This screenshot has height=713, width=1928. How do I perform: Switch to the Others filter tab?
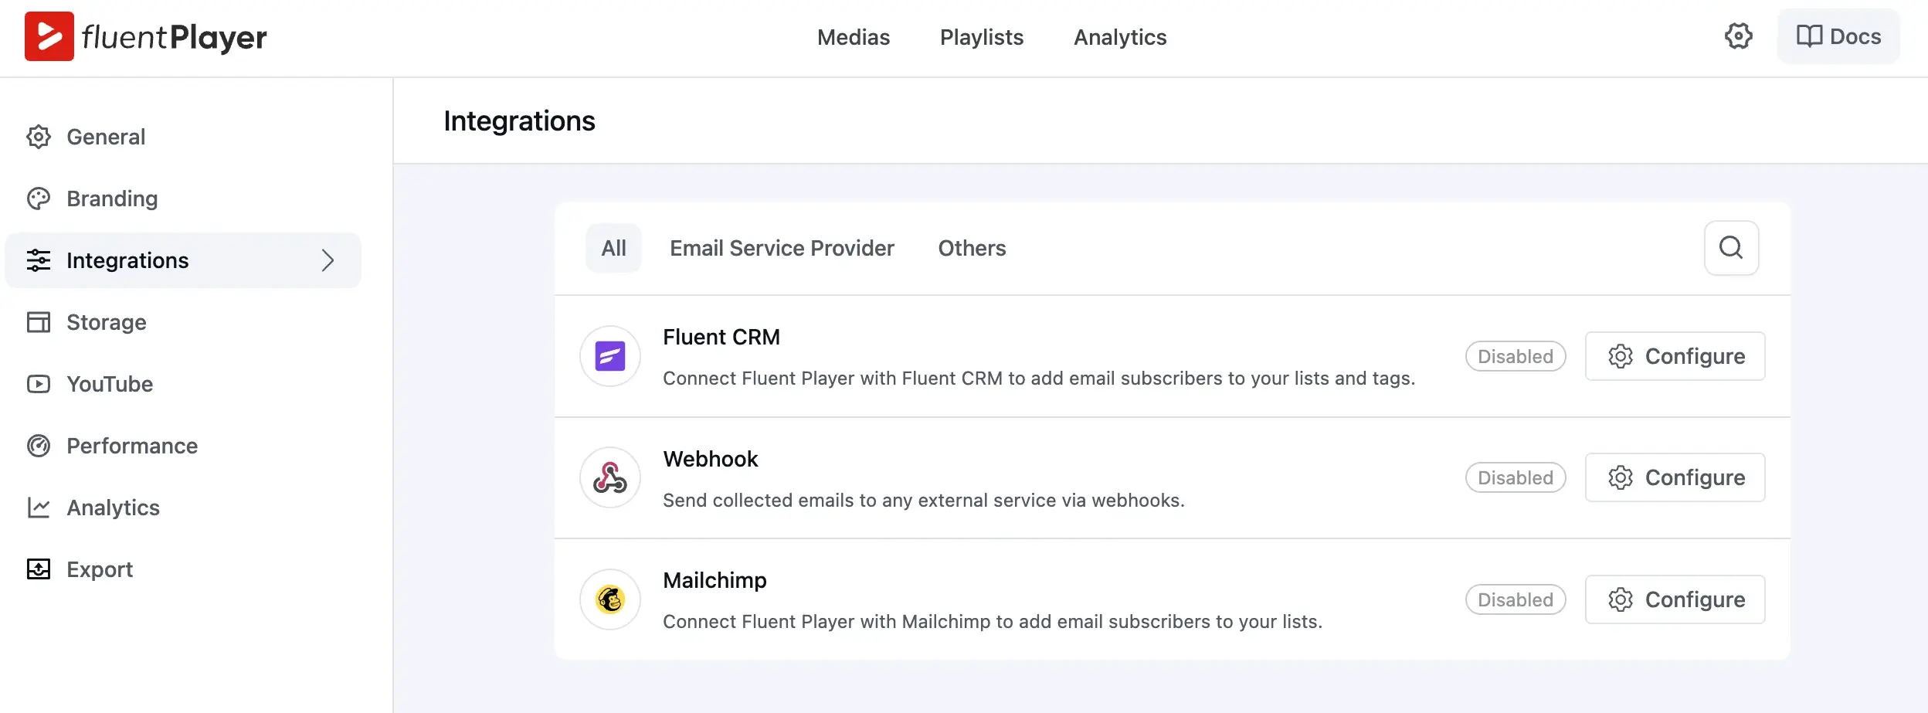(x=972, y=248)
